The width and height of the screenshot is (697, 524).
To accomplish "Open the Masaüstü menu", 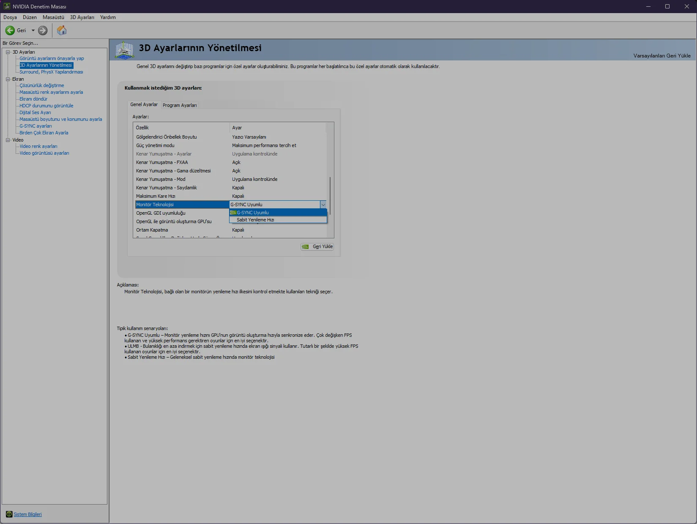I will [53, 17].
